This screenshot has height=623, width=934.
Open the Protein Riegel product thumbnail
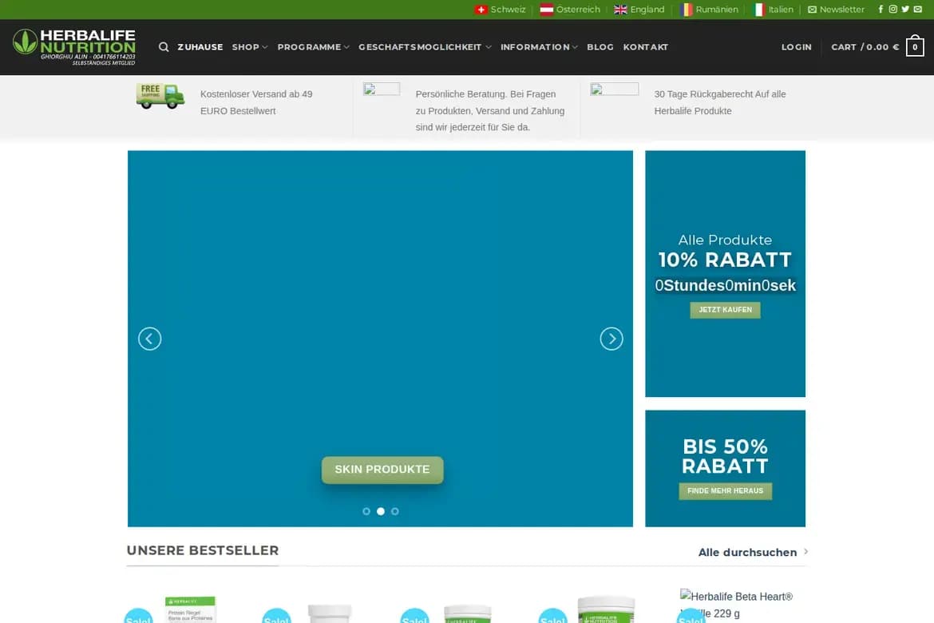190,609
